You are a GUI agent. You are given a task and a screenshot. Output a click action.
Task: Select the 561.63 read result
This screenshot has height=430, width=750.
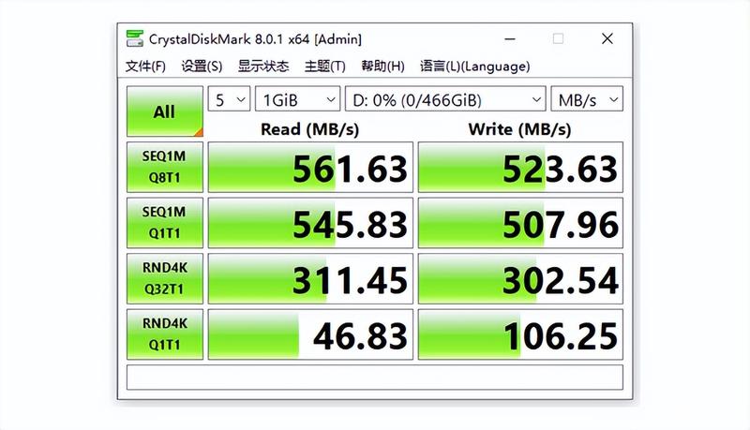tap(310, 167)
